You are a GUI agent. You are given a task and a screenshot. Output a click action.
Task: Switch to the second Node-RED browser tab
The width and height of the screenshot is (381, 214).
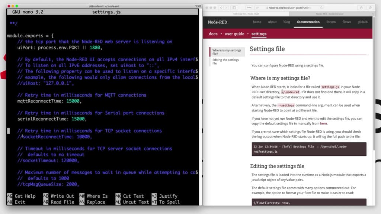(x=330, y=14)
